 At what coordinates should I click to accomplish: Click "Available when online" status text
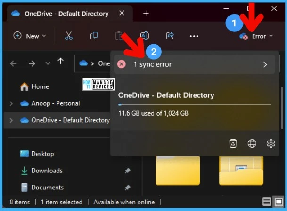pos(124,202)
